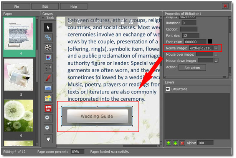Image resolution: width=236 pixels, height=158 pixels.
Task: Delete layer with red X button
Action: [x=182, y=143]
